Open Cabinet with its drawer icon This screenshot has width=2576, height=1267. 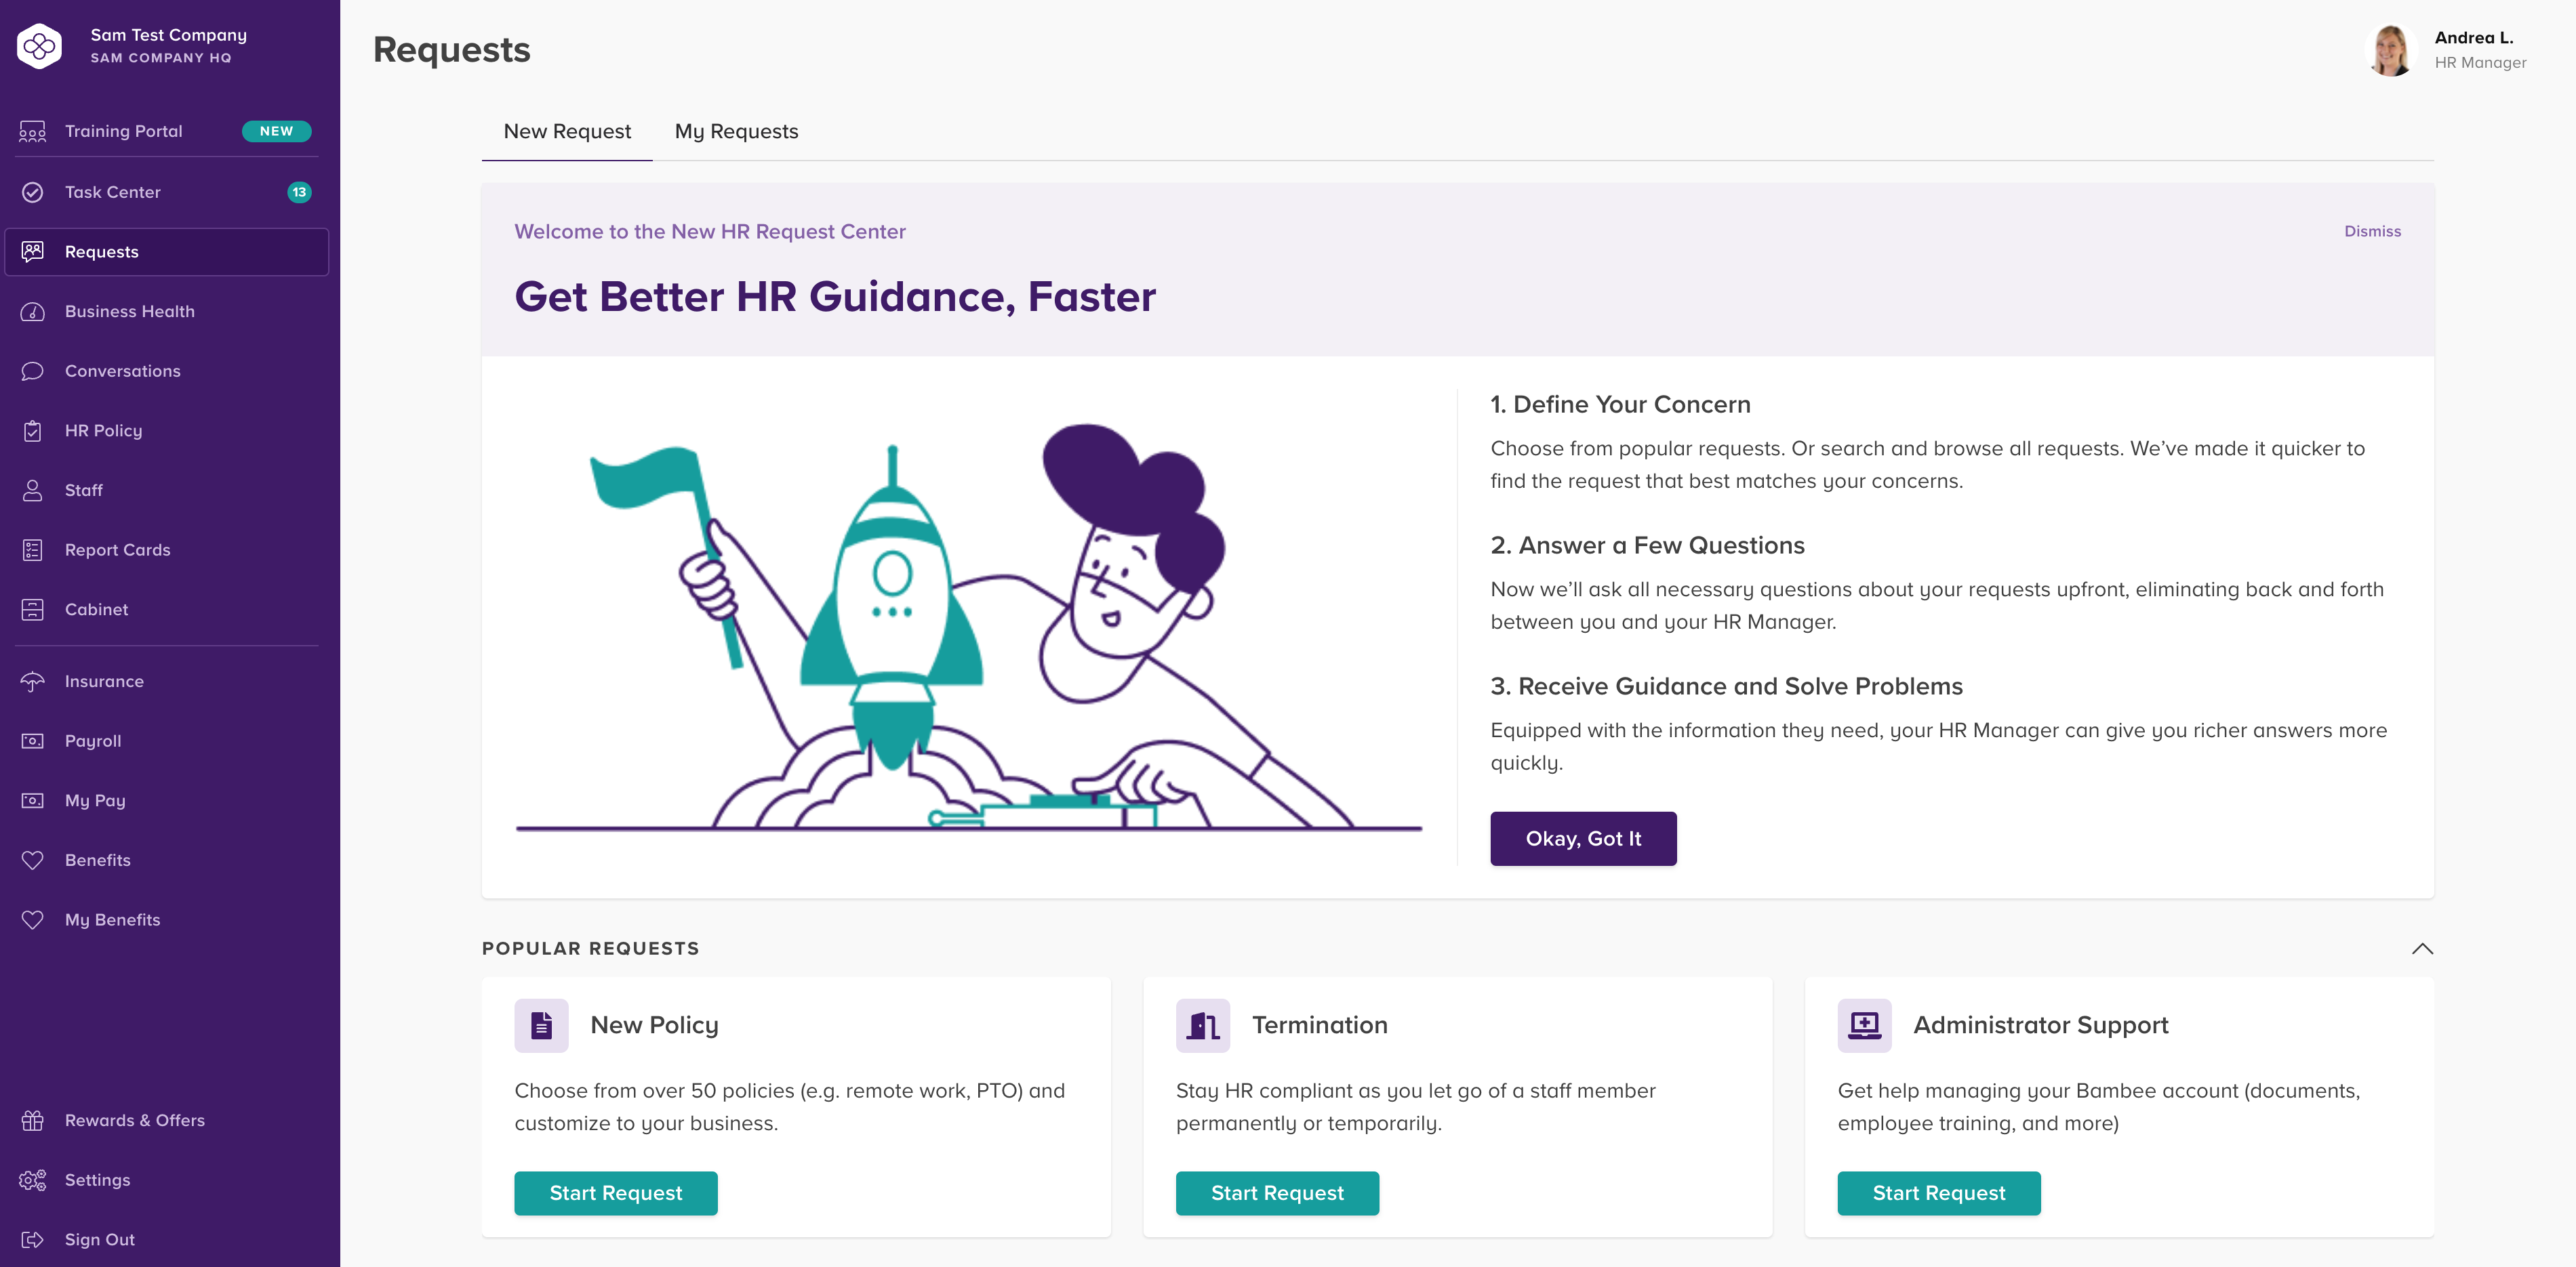point(32,608)
